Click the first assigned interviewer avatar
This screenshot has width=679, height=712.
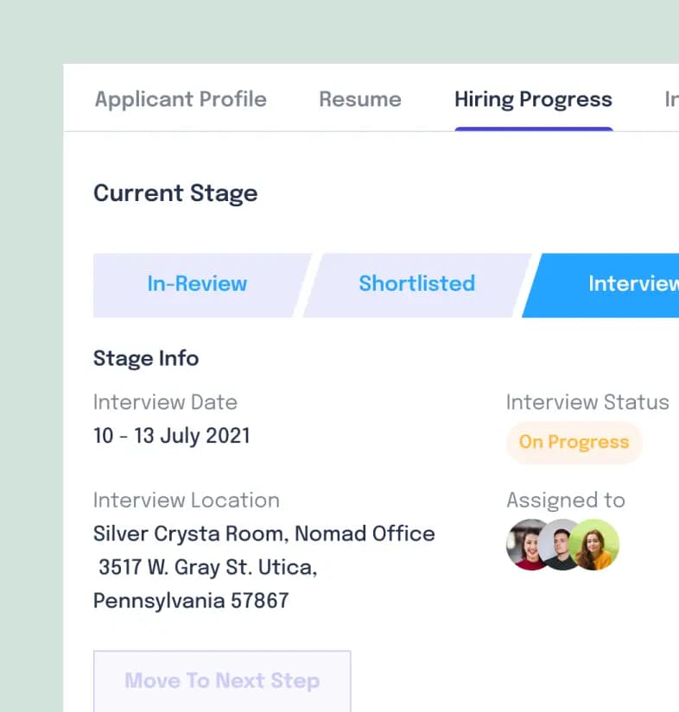click(526, 545)
